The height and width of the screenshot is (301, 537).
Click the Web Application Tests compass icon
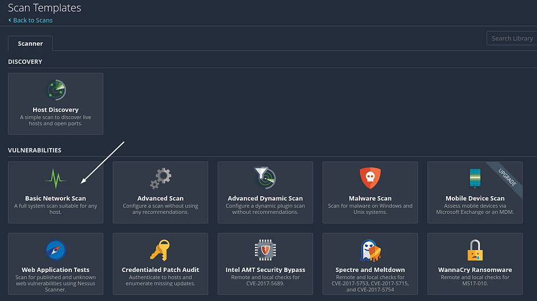click(56, 250)
